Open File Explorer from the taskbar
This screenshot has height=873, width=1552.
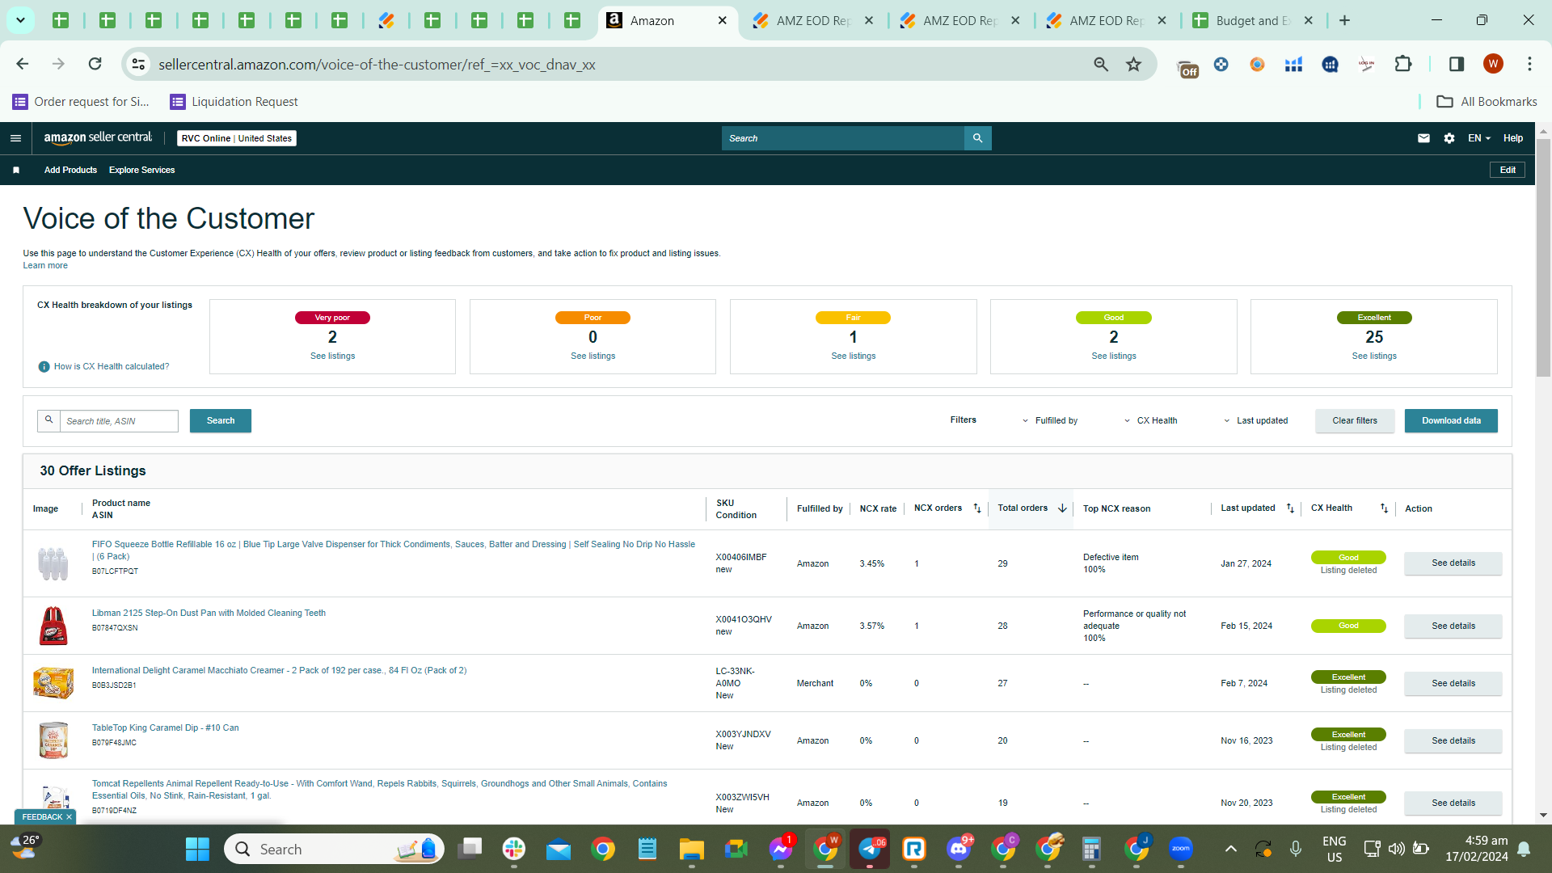click(691, 849)
